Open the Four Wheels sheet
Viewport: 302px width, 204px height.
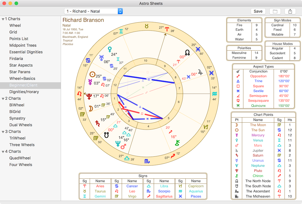[x=21, y=165]
